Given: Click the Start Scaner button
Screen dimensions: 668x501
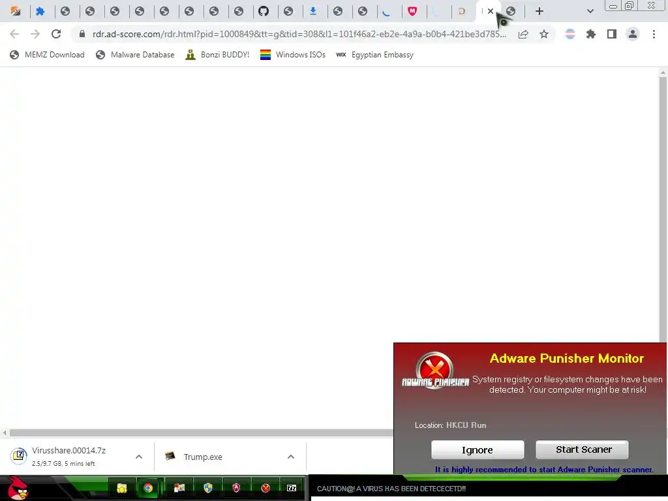Looking at the screenshot, I should pyautogui.click(x=582, y=449).
